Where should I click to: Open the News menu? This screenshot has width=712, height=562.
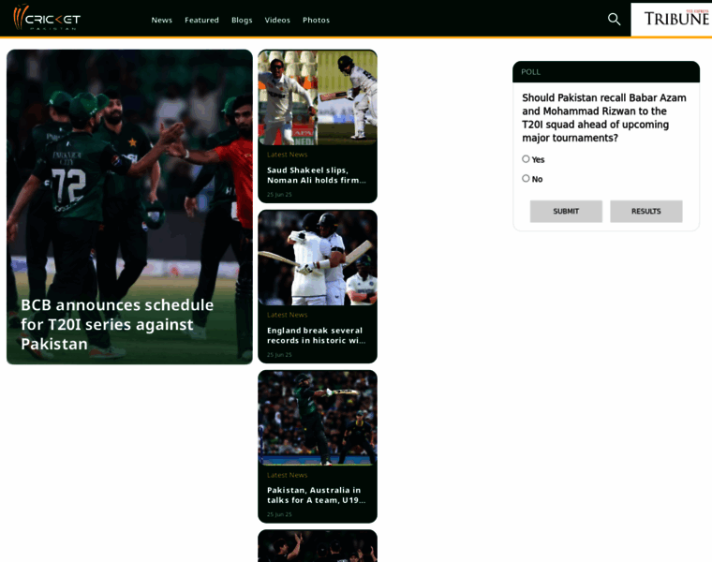(162, 20)
